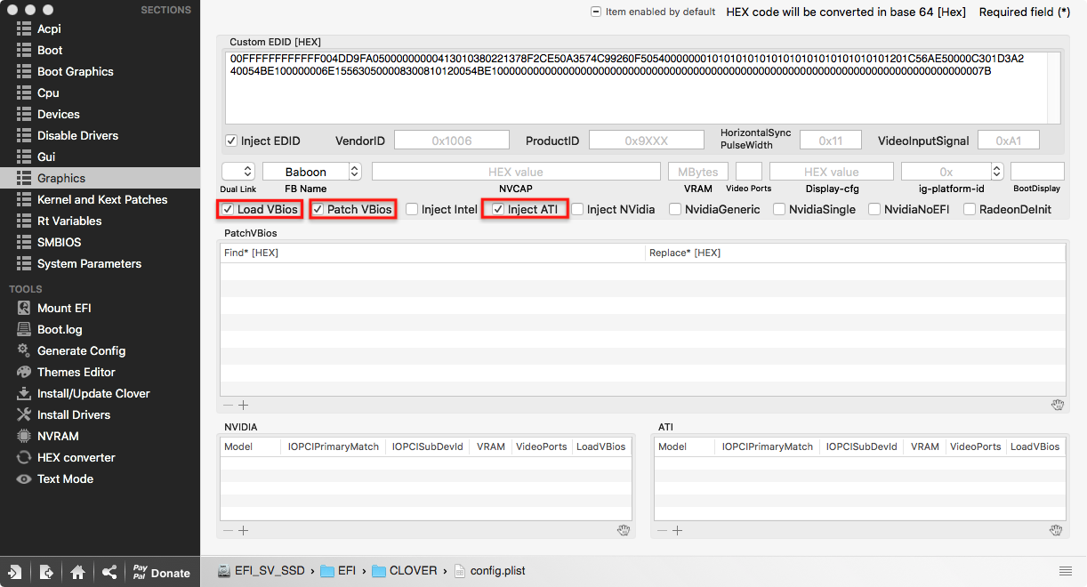Click the Display-cfg HEX value field
The image size is (1087, 587).
(x=832, y=172)
